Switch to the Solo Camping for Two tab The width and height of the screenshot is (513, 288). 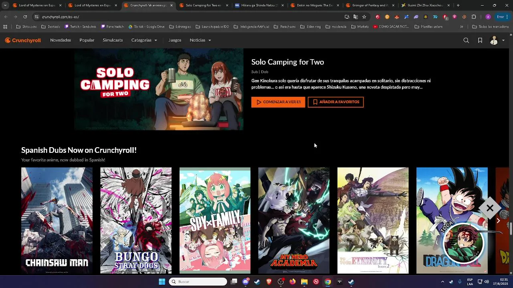coord(204,6)
